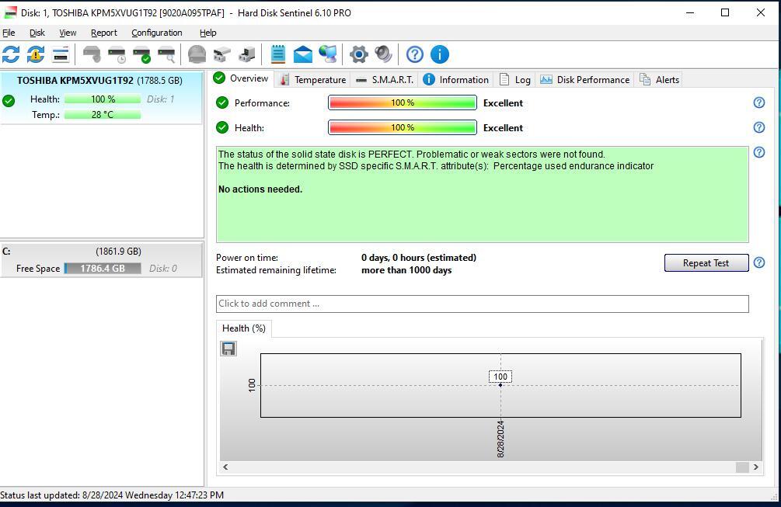The width and height of the screenshot is (781, 507).
Task: Click the 0 days, 0 hours (estimated) value
Action: [x=418, y=258]
